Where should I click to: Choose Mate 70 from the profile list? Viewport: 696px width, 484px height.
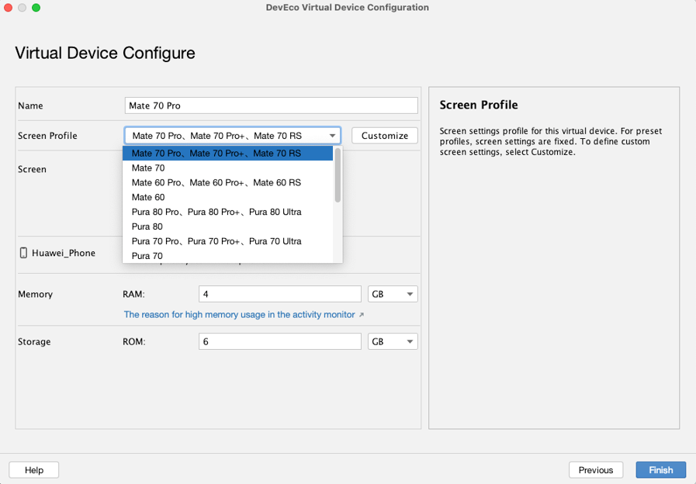pos(227,168)
